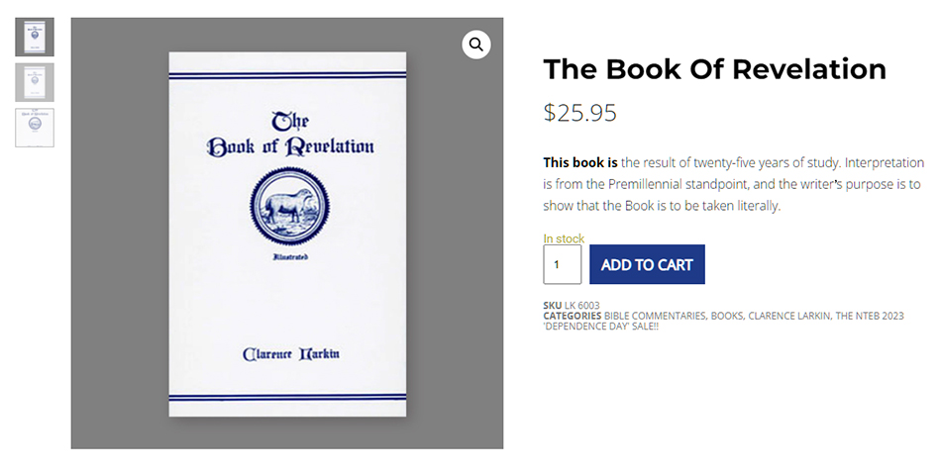Click the gray background of main image
941x473 pixels.
tap(119, 239)
